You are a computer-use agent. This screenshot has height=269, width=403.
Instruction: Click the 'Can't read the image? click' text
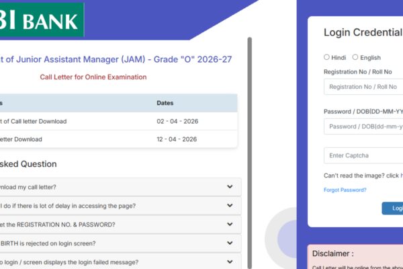pos(361,176)
